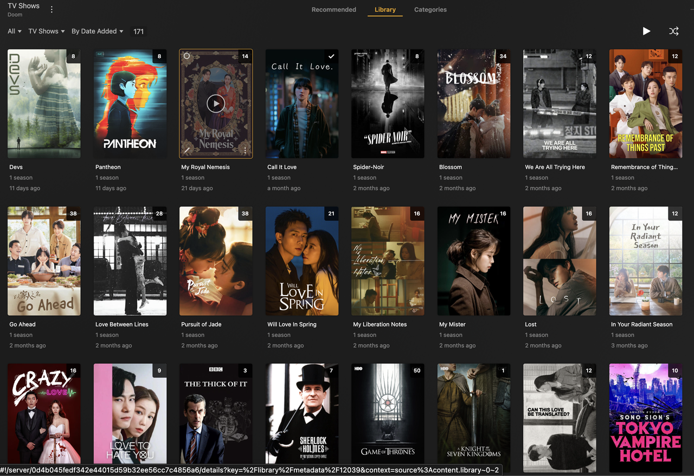Switch to the Recommended tab
This screenshot has width=694, height=476.
(334, 10)
